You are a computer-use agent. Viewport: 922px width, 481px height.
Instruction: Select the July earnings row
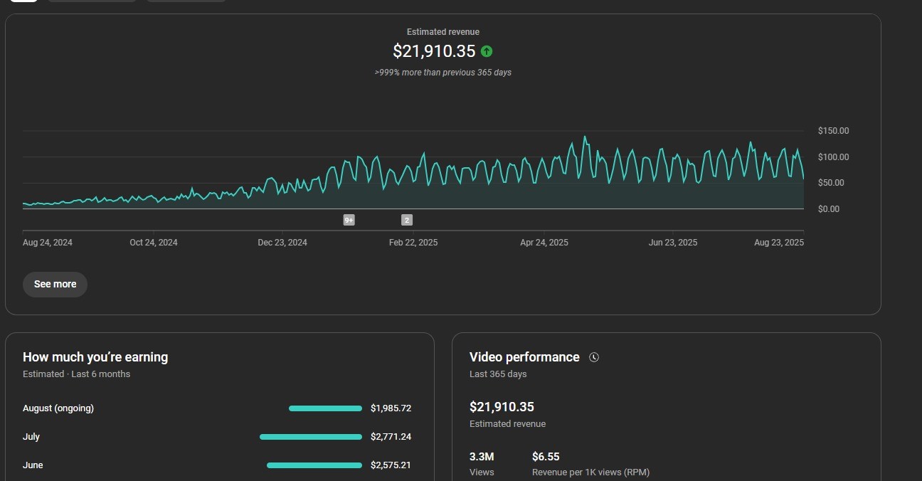point(31,436)
